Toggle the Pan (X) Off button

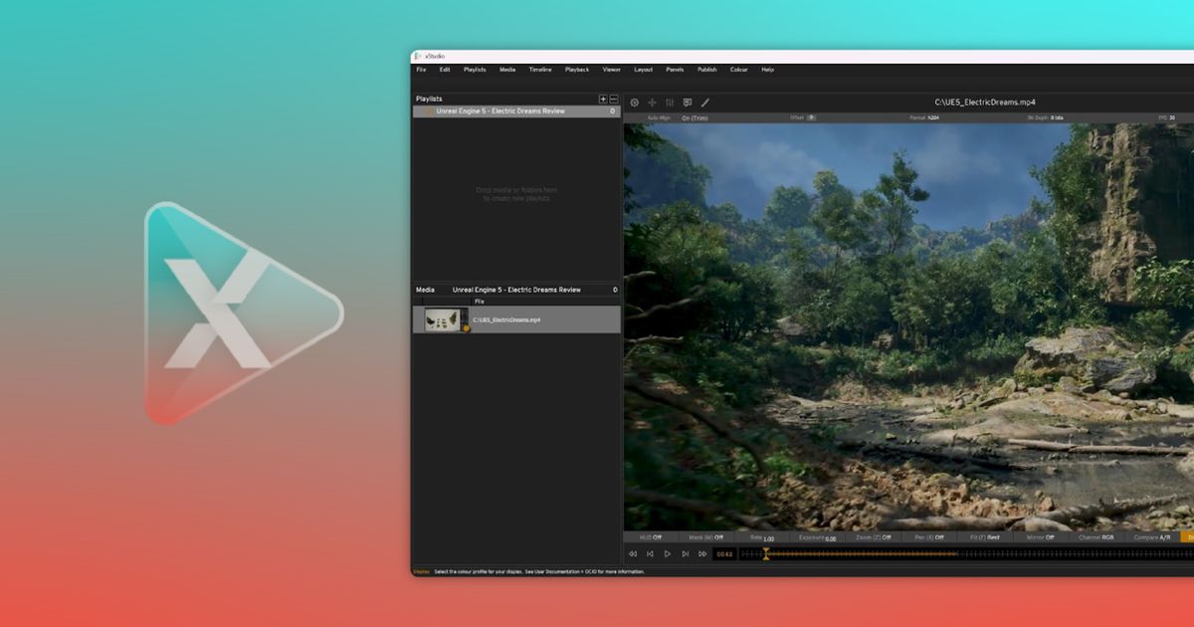(928, 537)
